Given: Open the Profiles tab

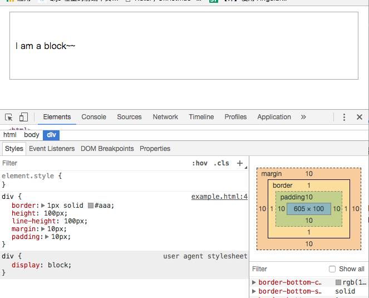Looking at the screenshot, I should coord(235,117).
